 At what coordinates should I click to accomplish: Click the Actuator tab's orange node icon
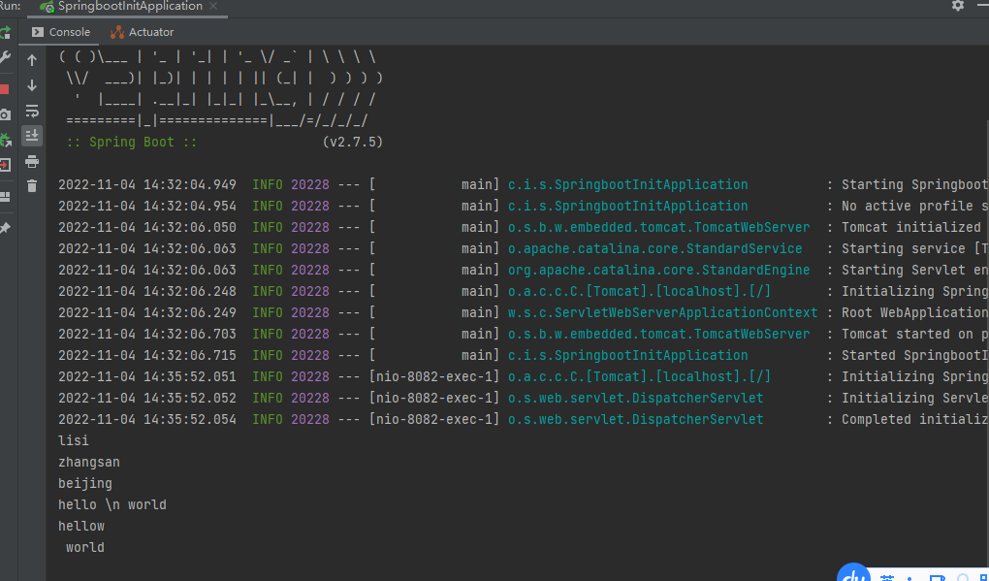(x=117, y=32)
